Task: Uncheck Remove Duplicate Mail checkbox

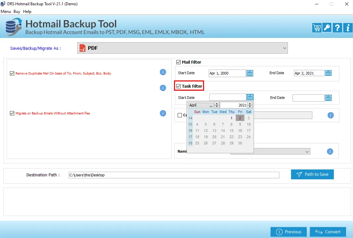Action: (x=12, y=74)
